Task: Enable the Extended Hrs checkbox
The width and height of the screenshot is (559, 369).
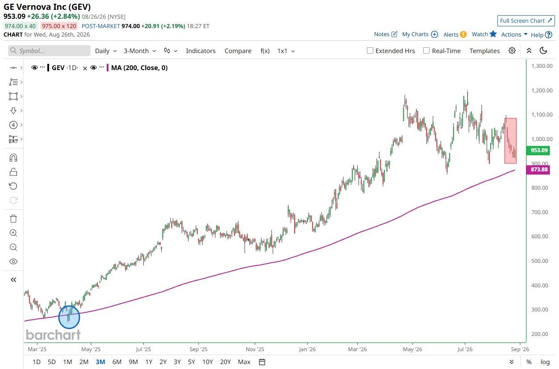Action: pos(370,51)
